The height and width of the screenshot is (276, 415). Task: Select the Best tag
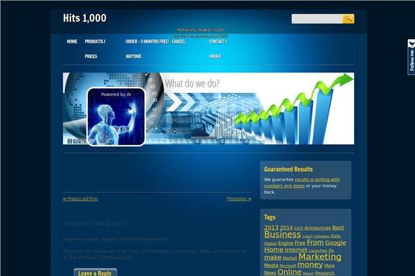point(338,228)
